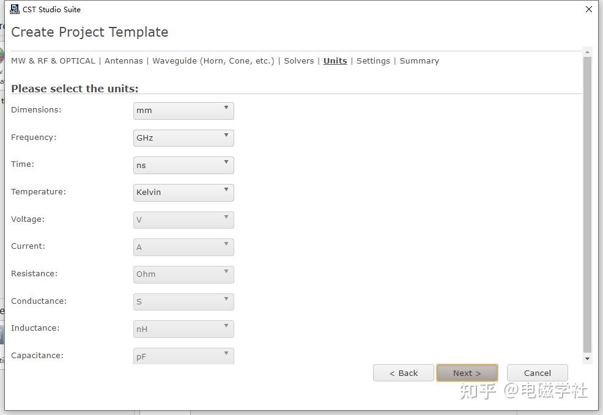Open the Temperature dropdown showing Kelvin
The height and width of the screenshot is (415, 603).
pyautogui.click(x=183, y=193)
